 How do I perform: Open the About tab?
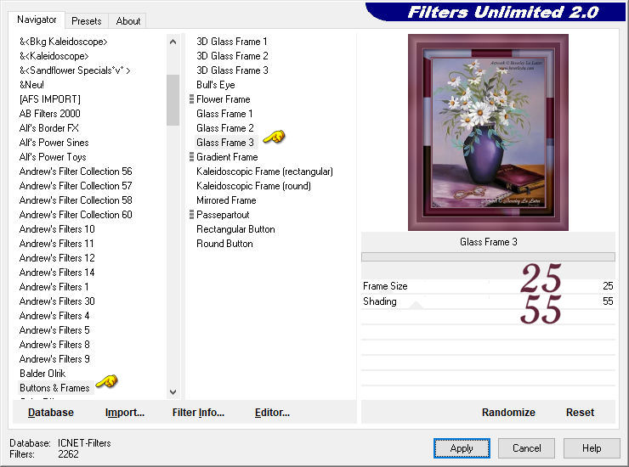tap(128, 21)
